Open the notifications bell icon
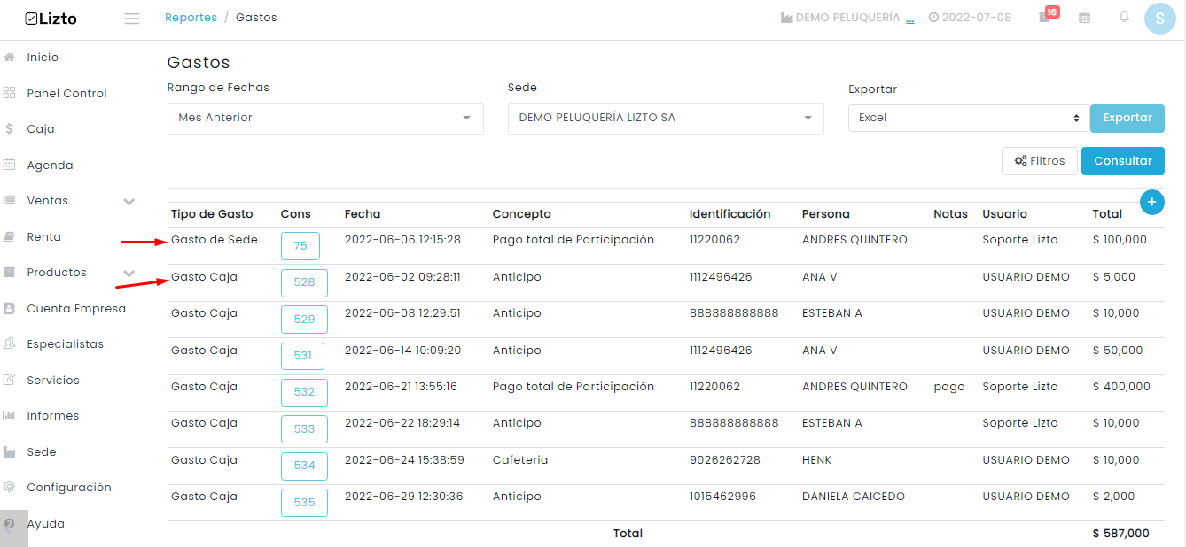The height and width of the screenshot is (547, 1186). (1124, 17)
